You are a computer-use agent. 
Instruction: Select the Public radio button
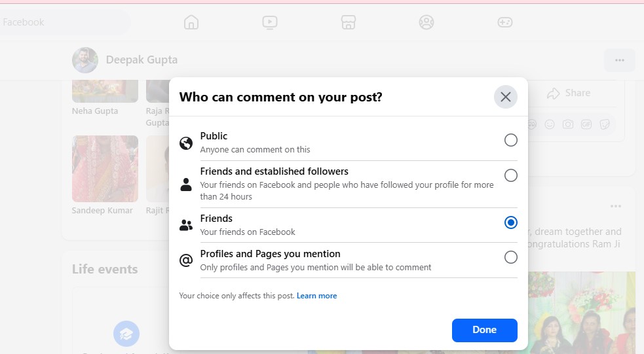click(x=510, y=140)
